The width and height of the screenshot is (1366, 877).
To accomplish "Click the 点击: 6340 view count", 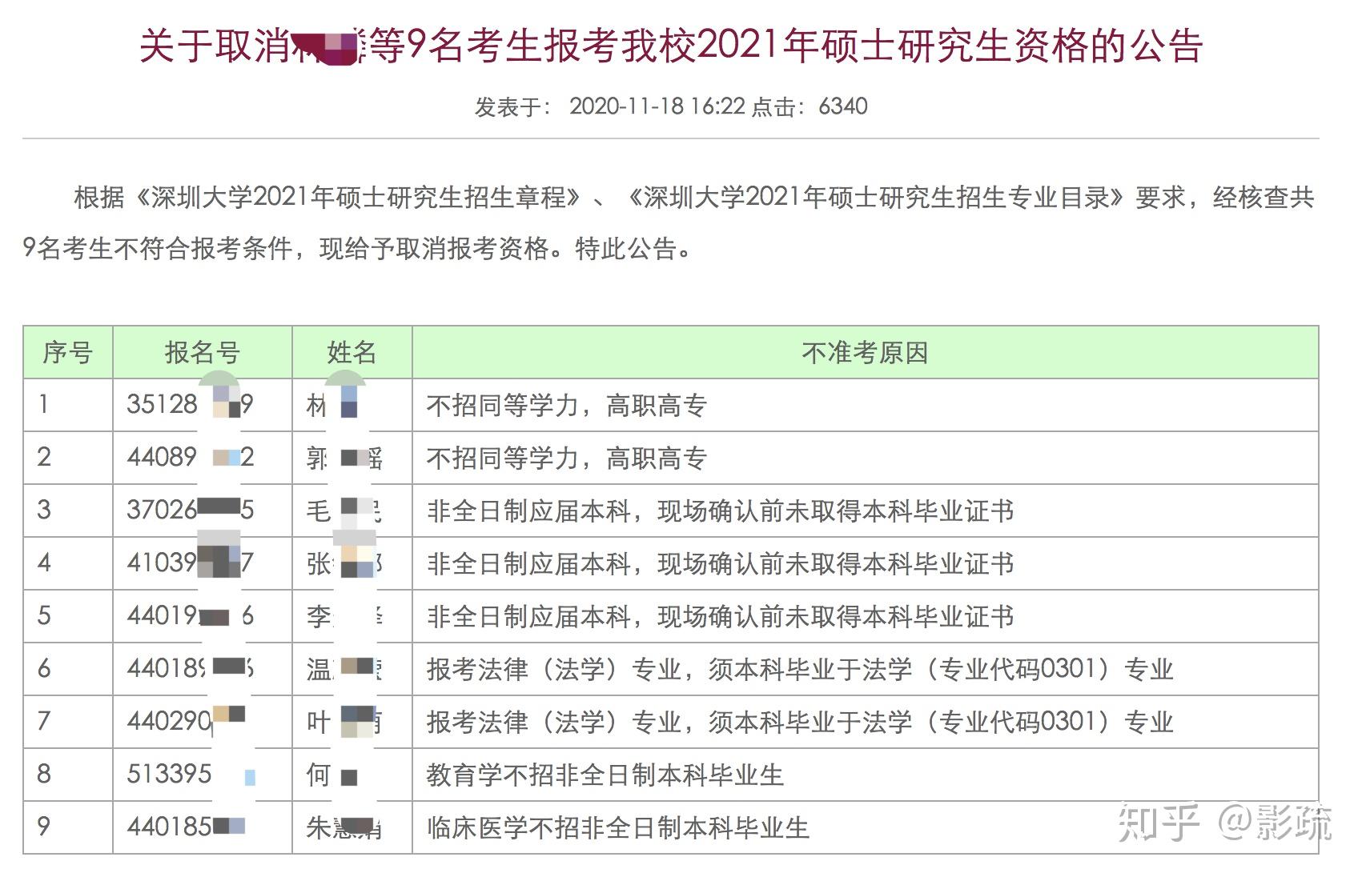I will click(x=810, y=106).
